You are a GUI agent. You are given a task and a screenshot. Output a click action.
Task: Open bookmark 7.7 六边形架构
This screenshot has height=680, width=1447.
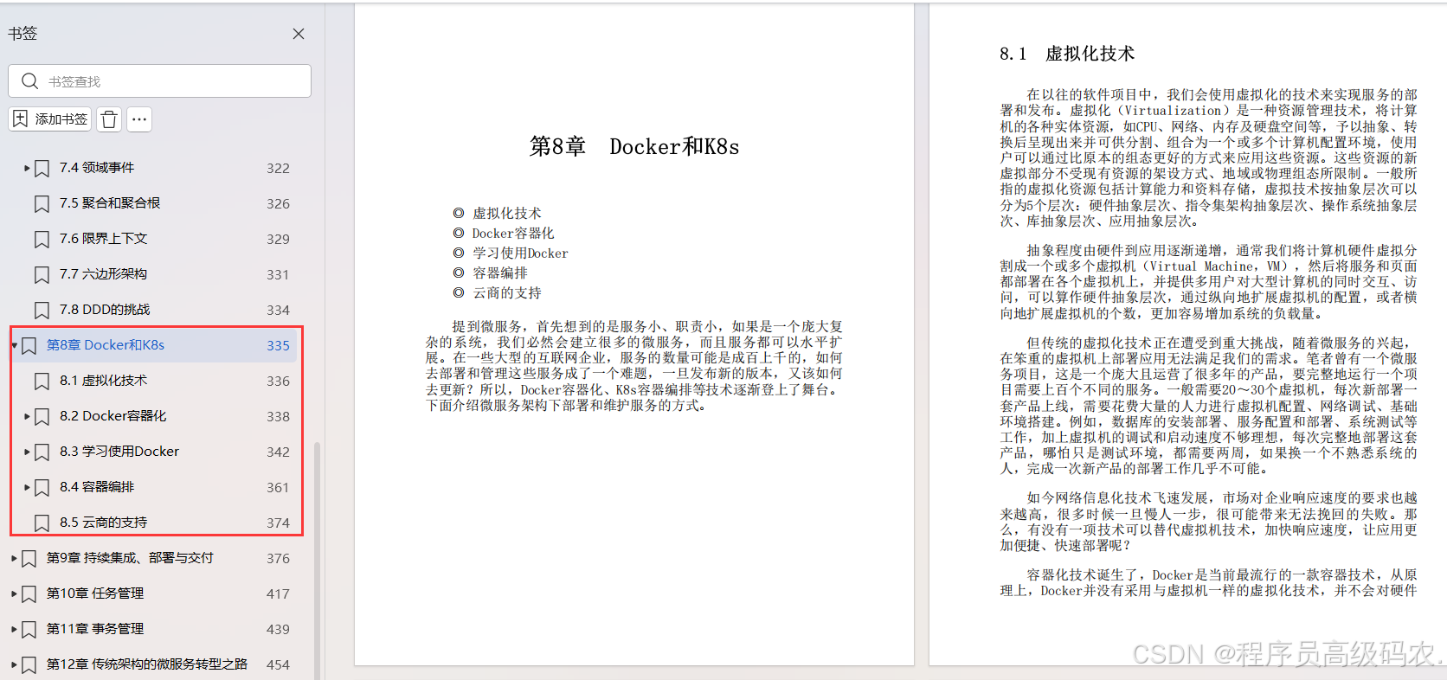pos(104,274)
